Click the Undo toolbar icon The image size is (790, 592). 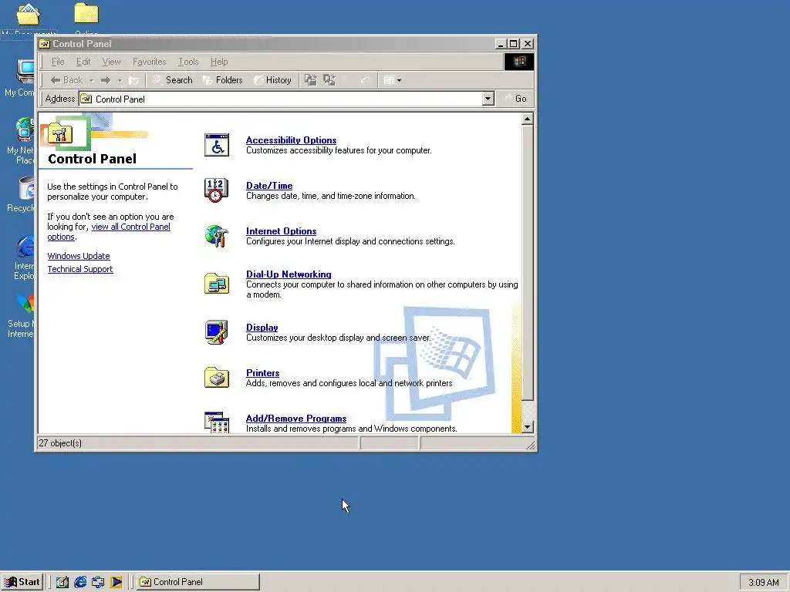[365, 80]
